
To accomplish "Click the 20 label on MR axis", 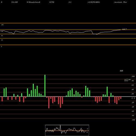I will (133, 94).
